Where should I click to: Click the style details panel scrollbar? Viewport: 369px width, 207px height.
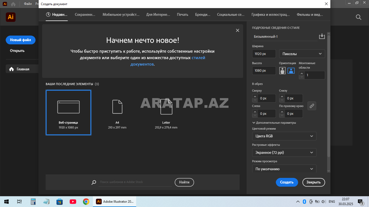coord(328,96)
